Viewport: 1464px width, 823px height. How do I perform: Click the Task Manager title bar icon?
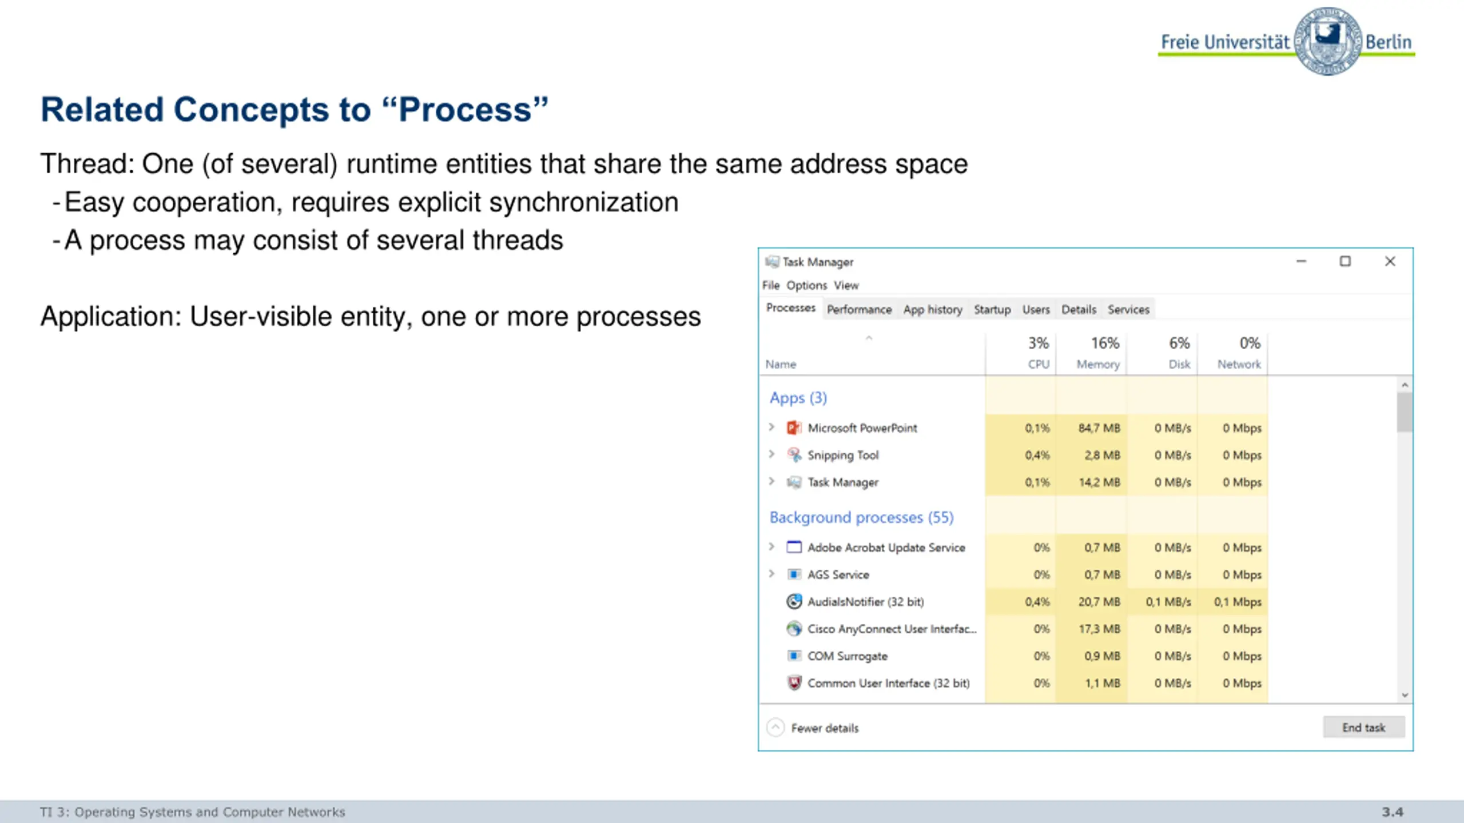click(772, 262)
